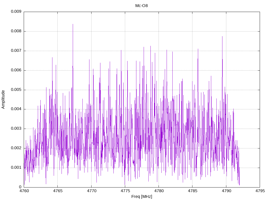Click the 4775 x-axis tick label
This screenshot has height=200, width=267.
tap(125, 191)
